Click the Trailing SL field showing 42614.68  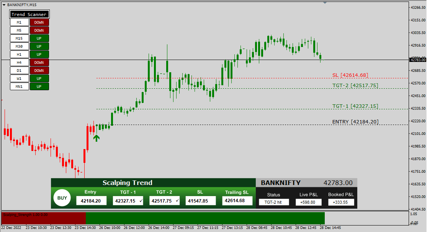click(x=237, y=201)
